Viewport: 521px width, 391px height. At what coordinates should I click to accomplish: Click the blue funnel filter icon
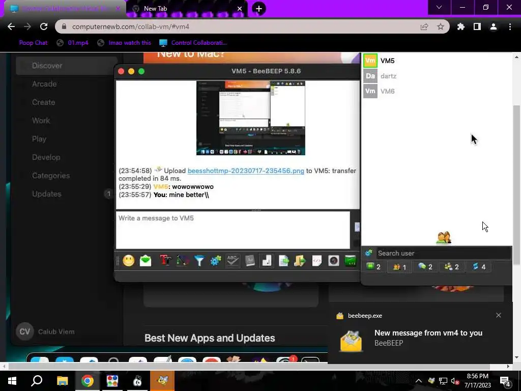click(199, 261)
